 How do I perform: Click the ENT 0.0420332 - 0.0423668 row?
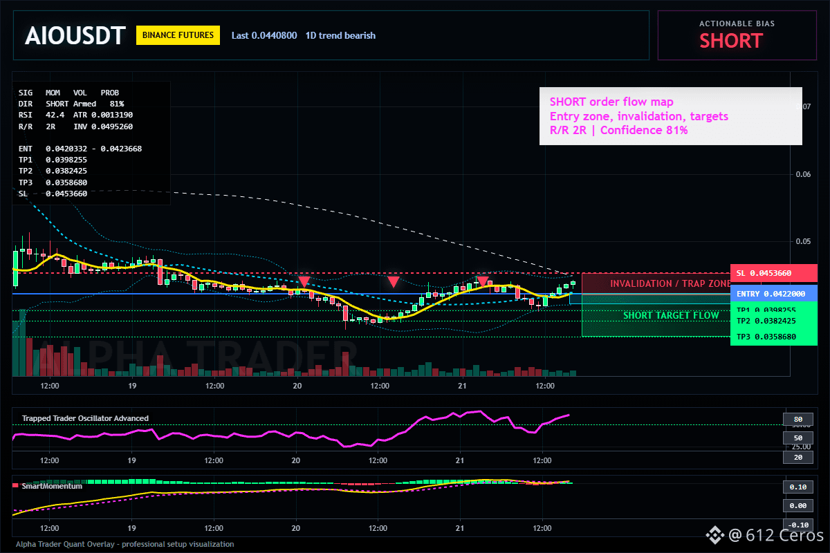coord(80,149)
